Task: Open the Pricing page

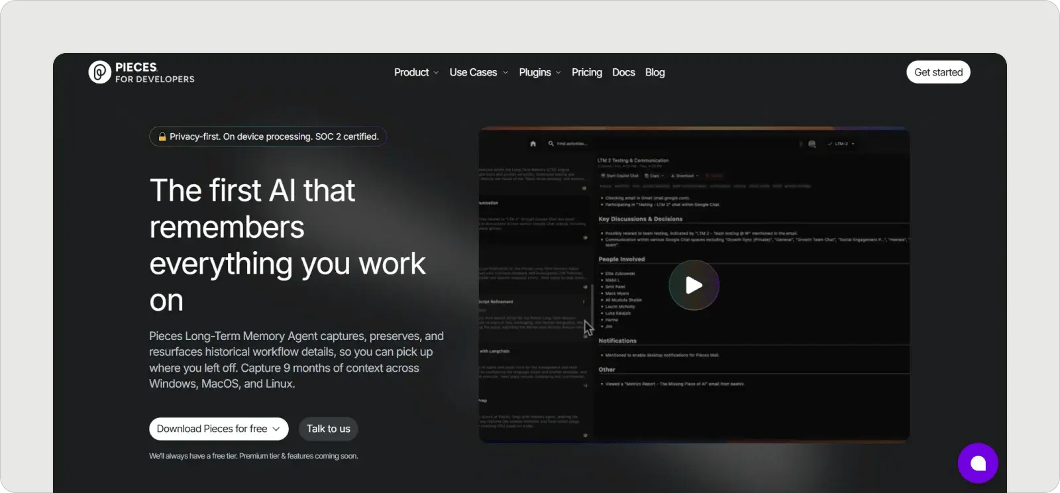Action: pos(587,72)
